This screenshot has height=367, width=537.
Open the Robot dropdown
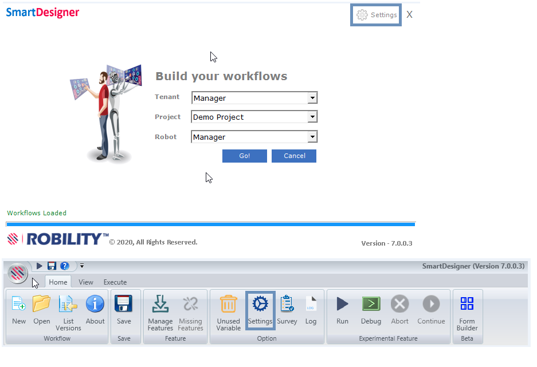[312, 136]
